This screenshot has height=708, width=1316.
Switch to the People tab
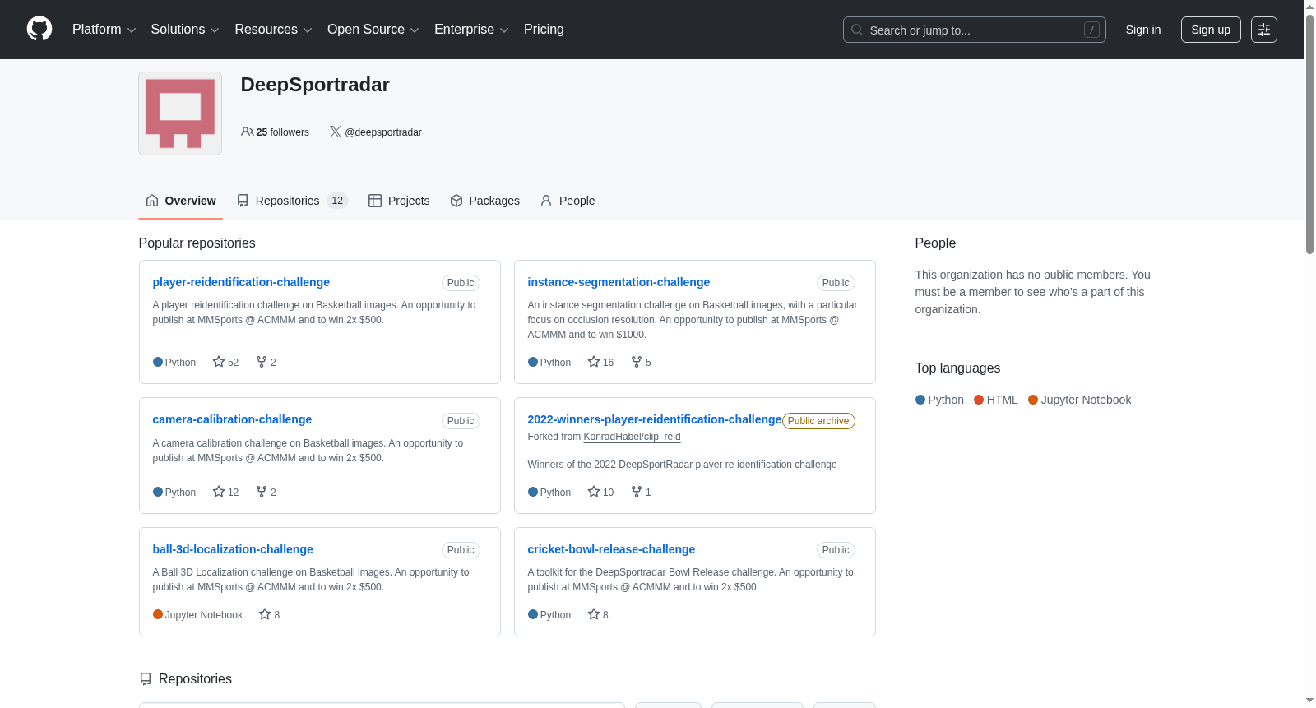pyautogui.click(x=568, y=201)
